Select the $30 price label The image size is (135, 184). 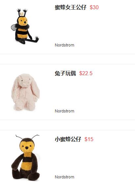[94, 7]
